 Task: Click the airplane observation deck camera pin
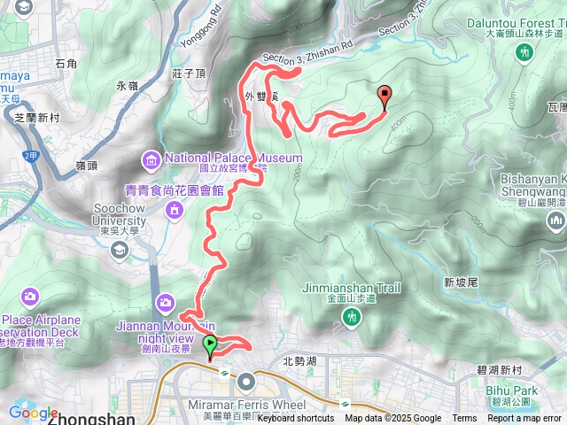point(30,297)
